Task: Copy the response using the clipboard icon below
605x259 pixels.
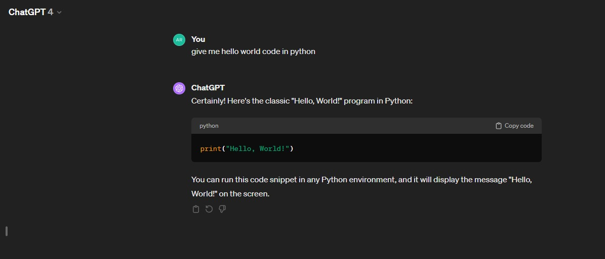Action: click(196, 209)
